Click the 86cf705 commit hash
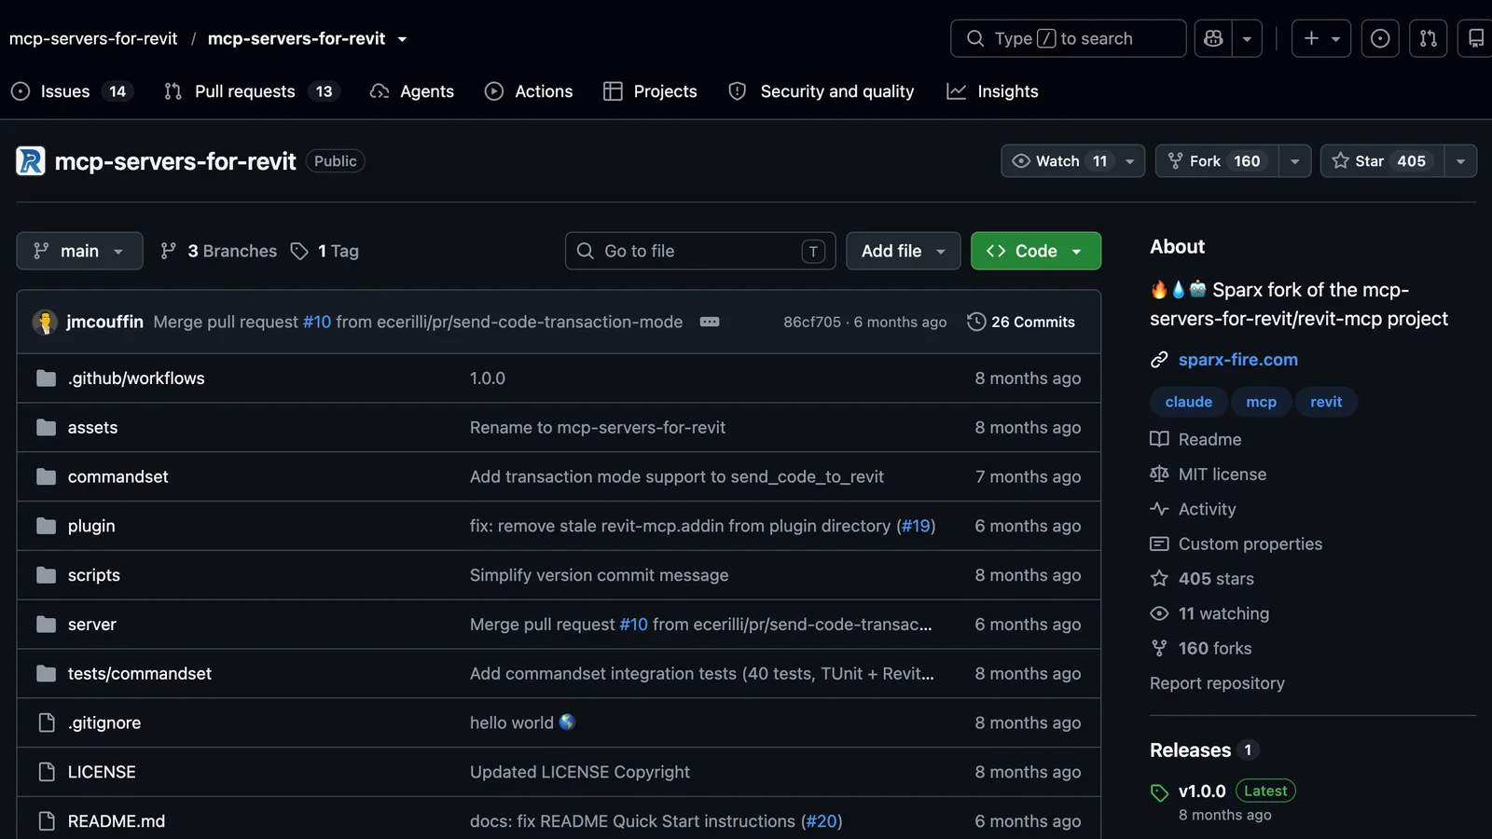Image resolution: width=1492 pixels, height=839 pixels. tap(811, 322)
